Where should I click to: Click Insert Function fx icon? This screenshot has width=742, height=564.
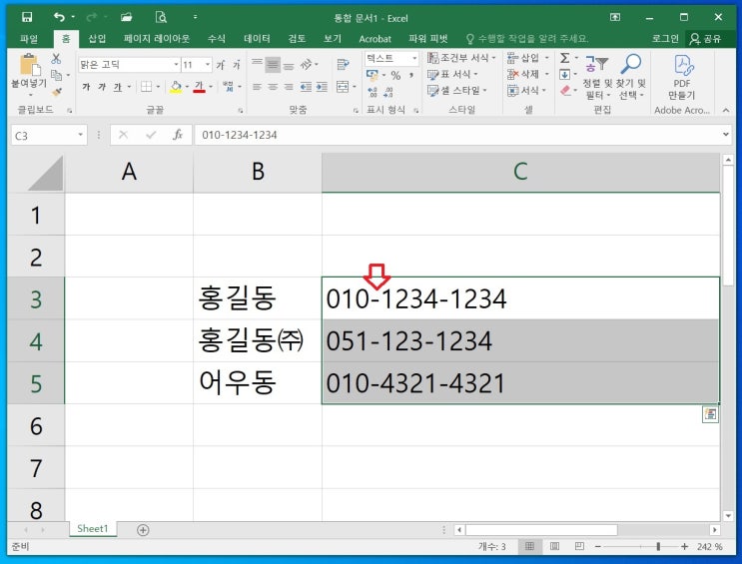(178, 135)
